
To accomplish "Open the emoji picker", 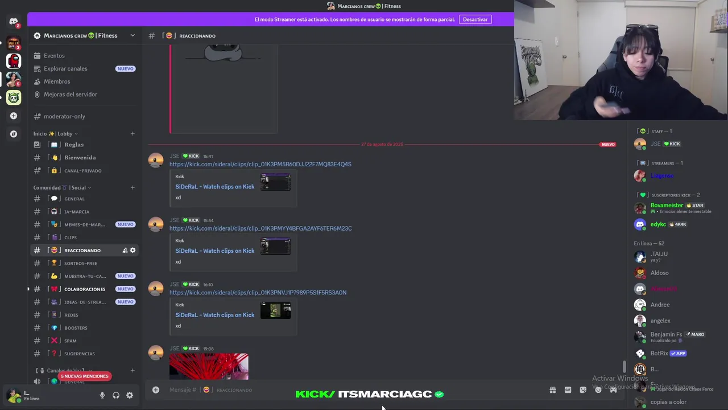I will pos(598,390).
